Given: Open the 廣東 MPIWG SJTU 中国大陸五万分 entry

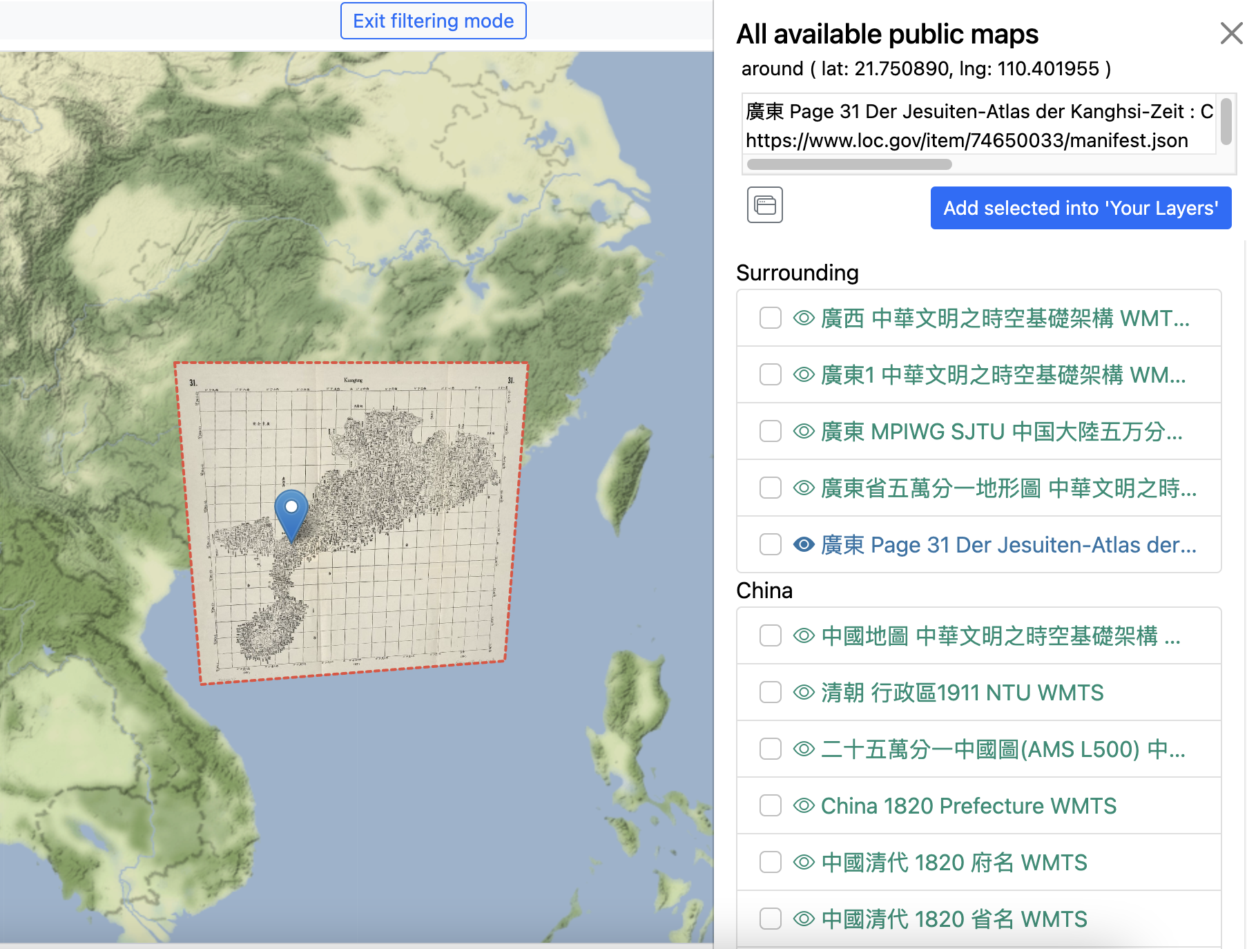Looking at the screenshot, I should click(x=1002, y=432).
